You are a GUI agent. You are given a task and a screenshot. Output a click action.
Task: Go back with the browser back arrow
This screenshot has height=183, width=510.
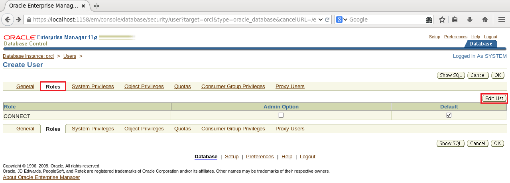point(8,20)
